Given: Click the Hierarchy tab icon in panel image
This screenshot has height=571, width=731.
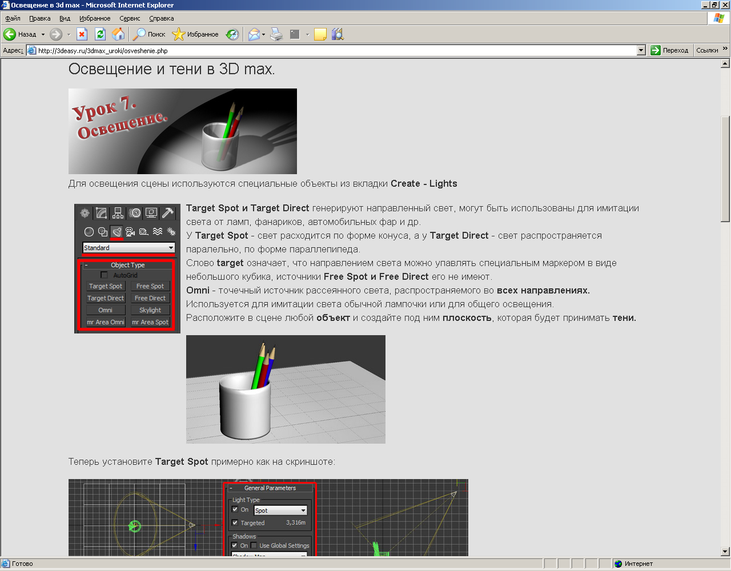Looking at the screenshot, I should click(x=118, y=213).
